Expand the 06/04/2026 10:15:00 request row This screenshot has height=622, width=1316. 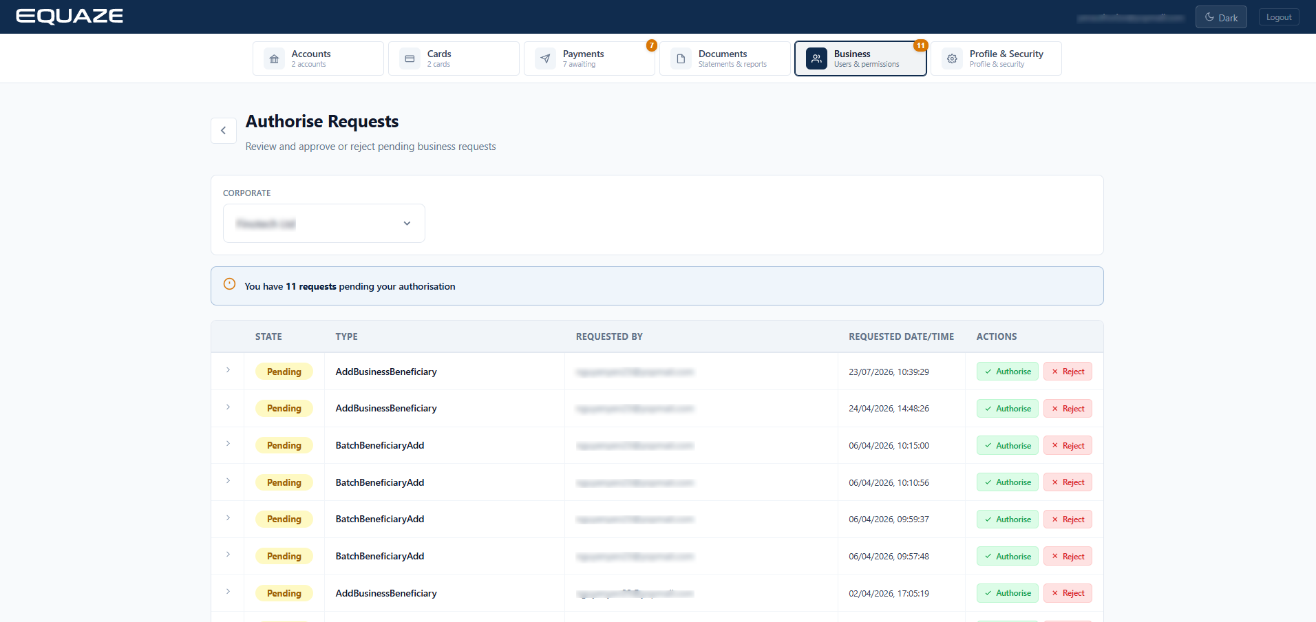[x=228, y=444]
